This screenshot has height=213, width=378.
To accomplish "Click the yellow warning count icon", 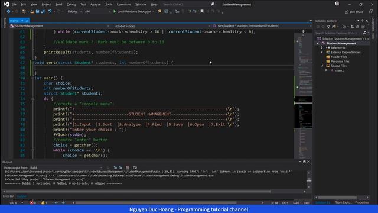I will coord(43,202).
